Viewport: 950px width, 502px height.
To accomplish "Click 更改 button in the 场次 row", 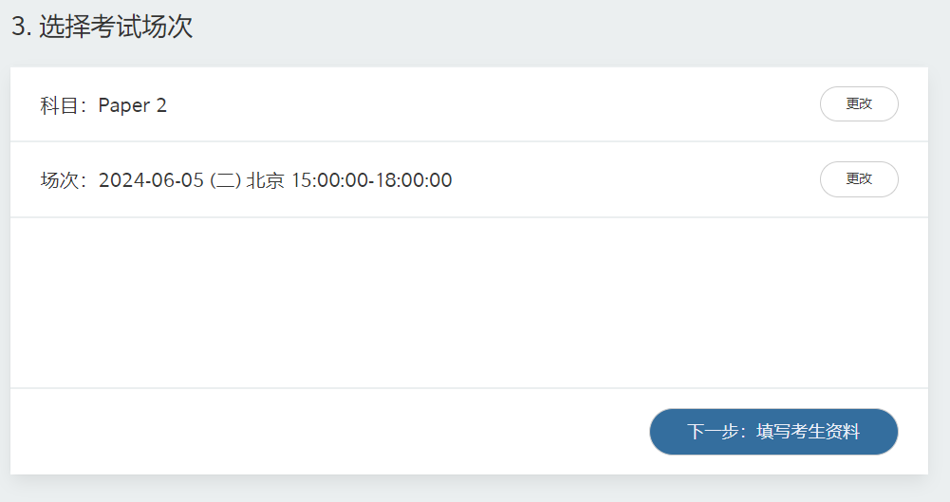I will tap(859, 179).
